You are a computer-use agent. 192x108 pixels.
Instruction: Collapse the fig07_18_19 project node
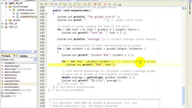click(x=2, y=3)
